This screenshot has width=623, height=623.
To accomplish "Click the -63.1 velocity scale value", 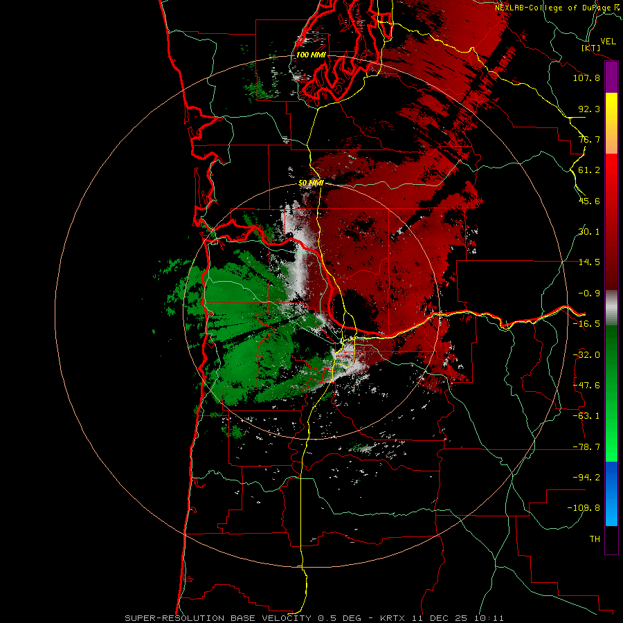I will click(x=586, y=416).
